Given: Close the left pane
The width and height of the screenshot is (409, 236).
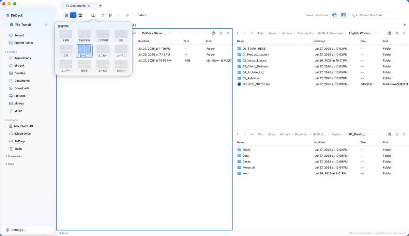Looking at the screenshot, I should [228, 33].
